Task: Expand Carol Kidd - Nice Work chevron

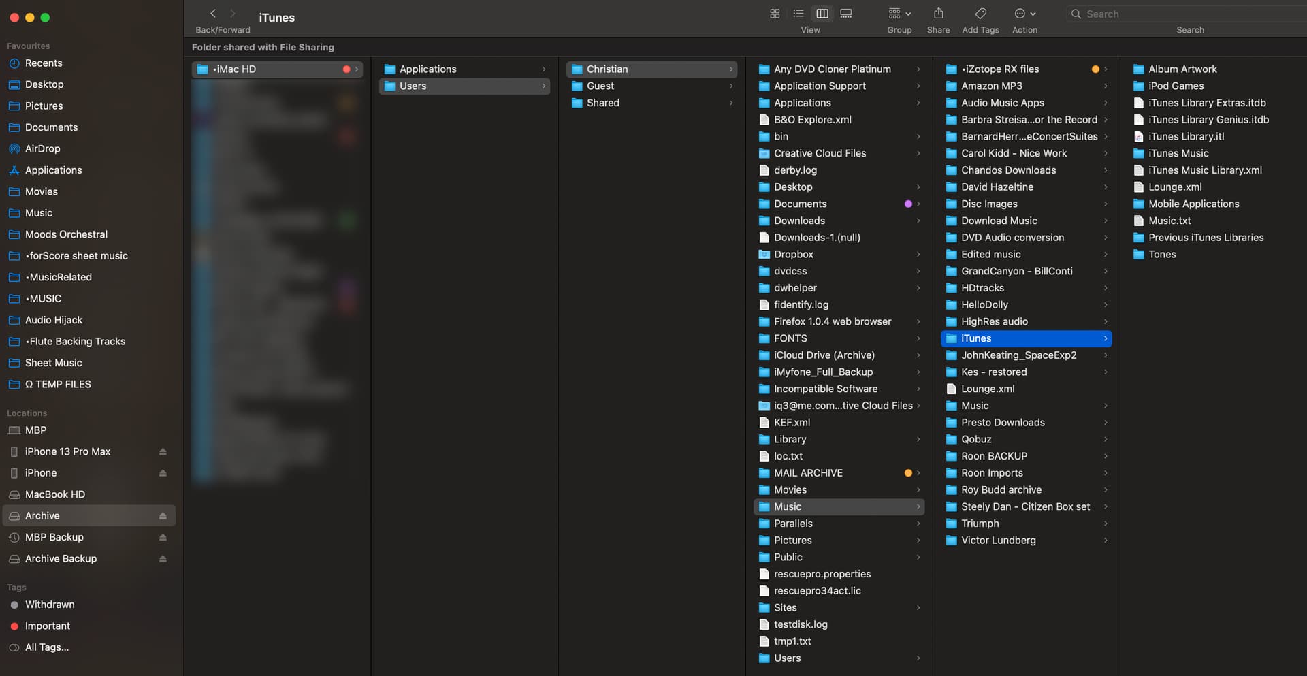Action: click(x=1106, y=153)
